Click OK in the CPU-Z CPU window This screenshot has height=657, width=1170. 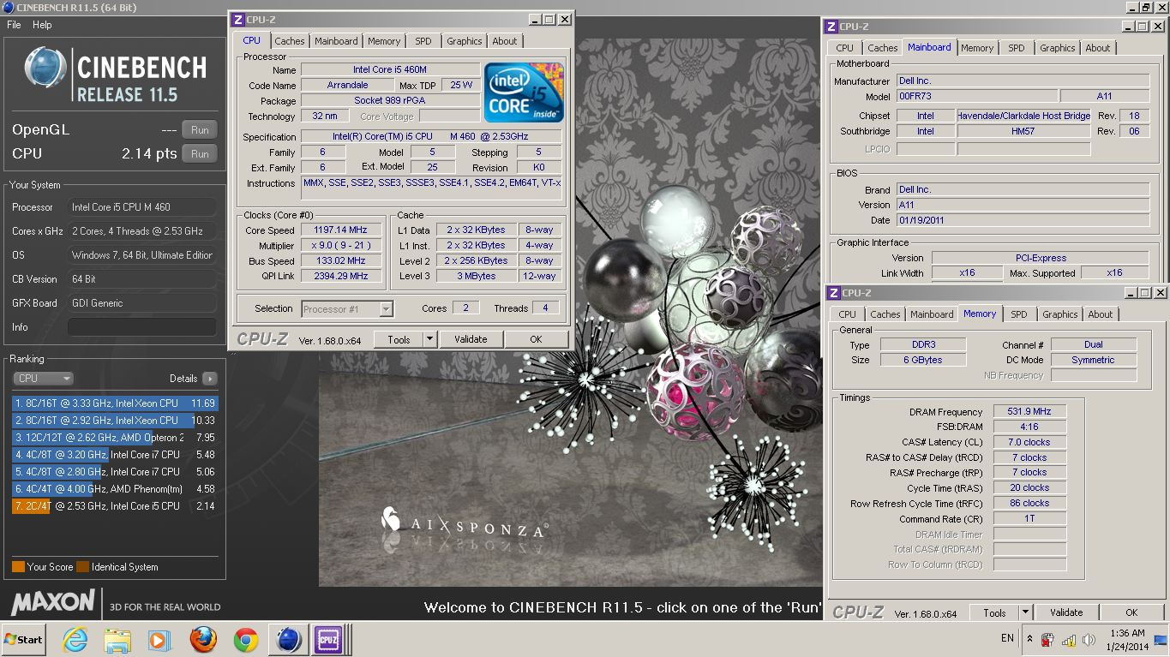pyautogui.click(x=536, y=339)
